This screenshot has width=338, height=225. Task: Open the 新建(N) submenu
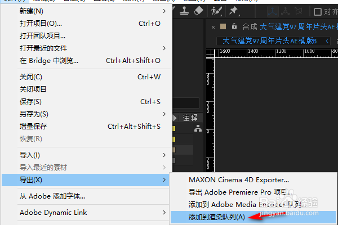coord(86,11)
